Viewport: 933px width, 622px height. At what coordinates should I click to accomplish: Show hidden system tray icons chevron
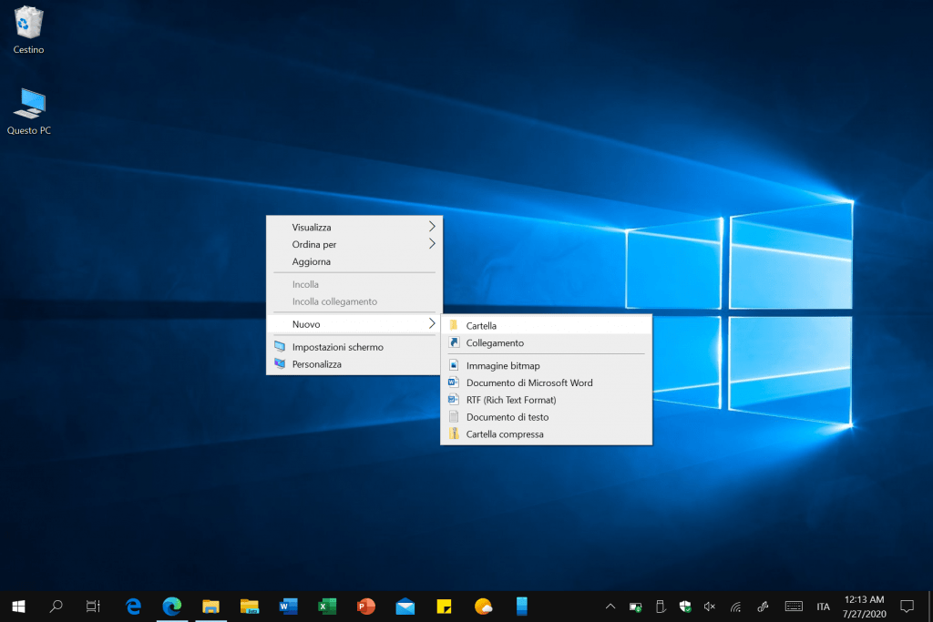pos(610,606)
